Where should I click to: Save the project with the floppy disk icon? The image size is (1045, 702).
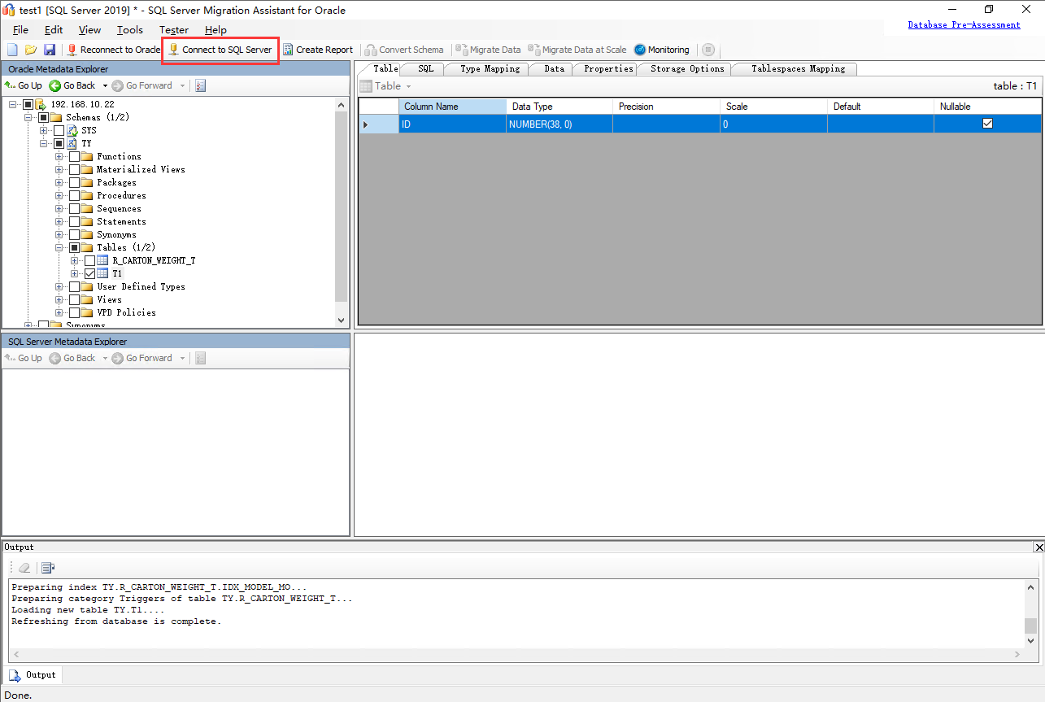[50, 50]
